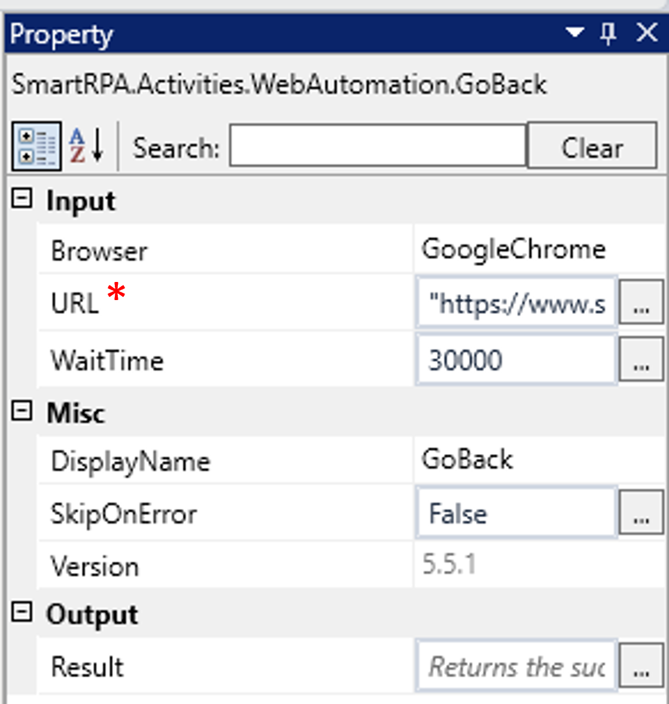Open the Result output editor ellipsis
Screen dimensions: 669x704
point(642,667)
